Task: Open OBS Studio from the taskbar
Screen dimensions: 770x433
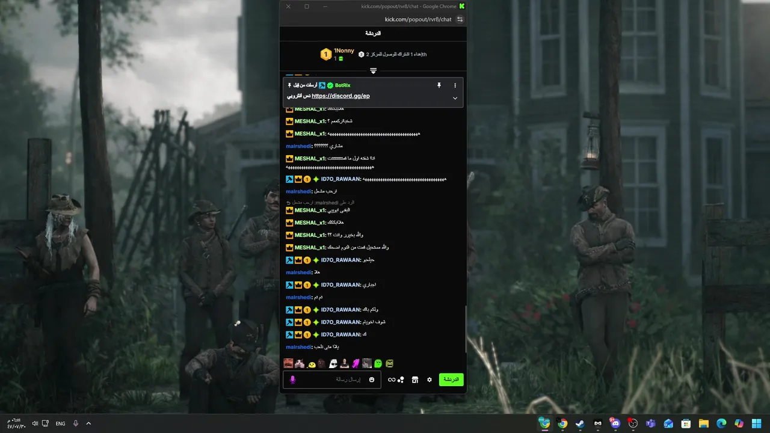Action: click(x=633, y=423)
